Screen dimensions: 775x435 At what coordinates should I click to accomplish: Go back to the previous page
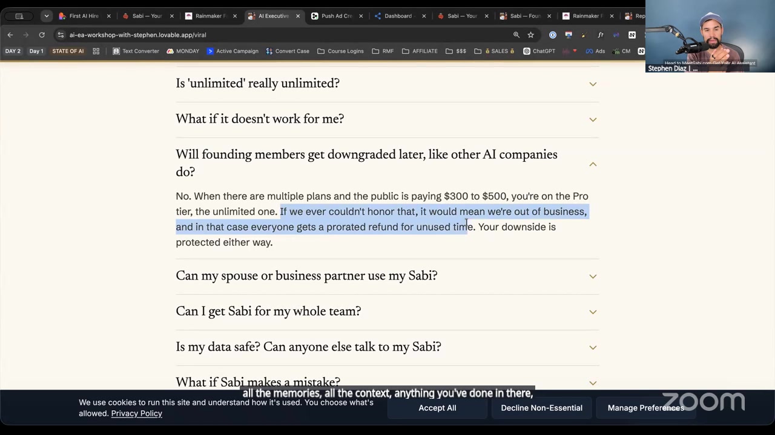pyautogui.click(x=10, y=35)
